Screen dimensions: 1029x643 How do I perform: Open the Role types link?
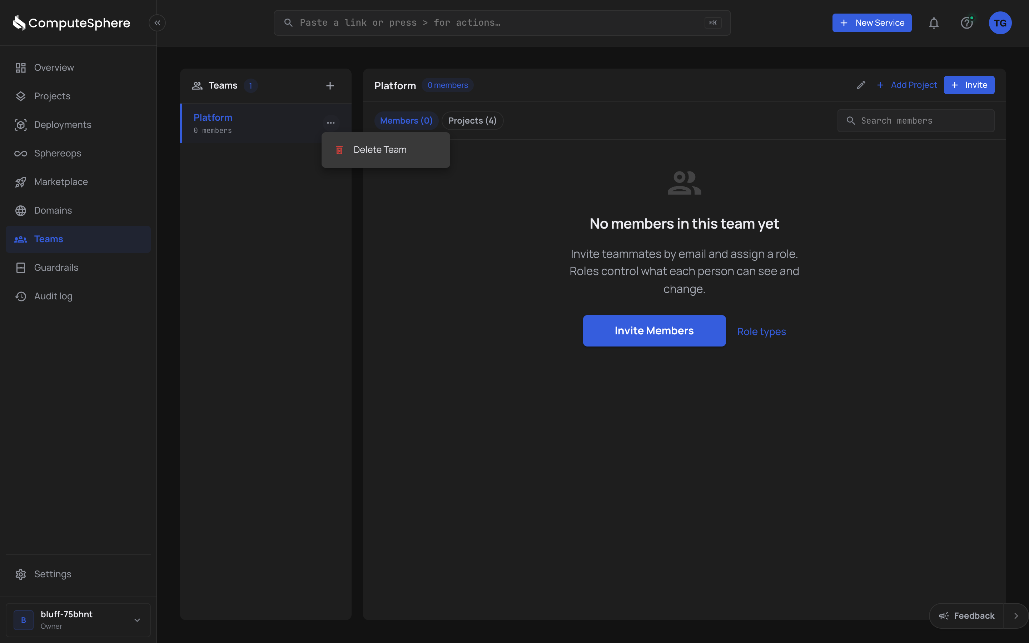[x=761, y=331]
